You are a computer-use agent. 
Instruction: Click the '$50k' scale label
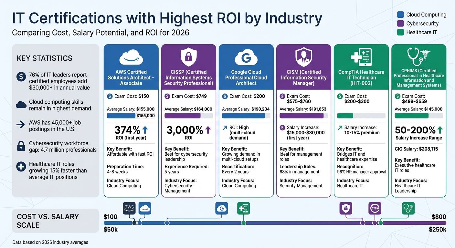point(111,230)
